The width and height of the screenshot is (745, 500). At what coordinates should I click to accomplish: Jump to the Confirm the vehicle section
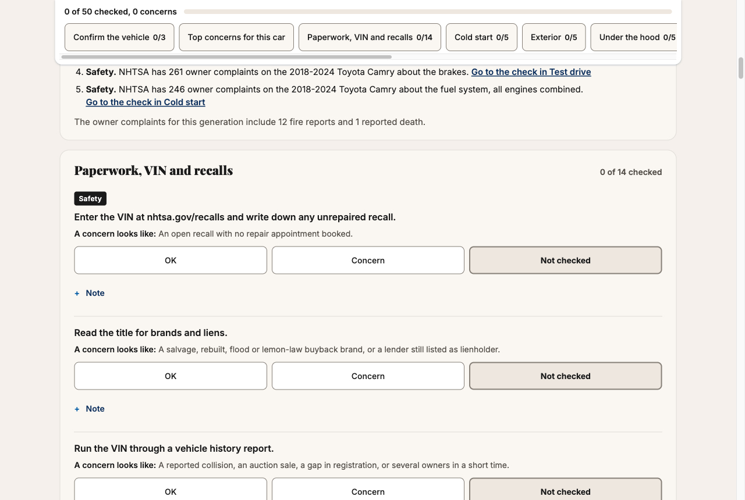[x=119, y=37]
